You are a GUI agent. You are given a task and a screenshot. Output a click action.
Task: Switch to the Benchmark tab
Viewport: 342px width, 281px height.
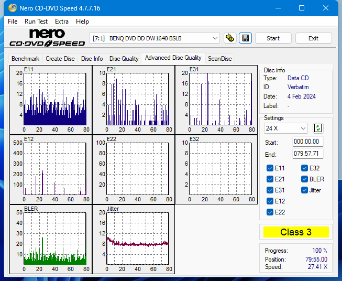26,59
